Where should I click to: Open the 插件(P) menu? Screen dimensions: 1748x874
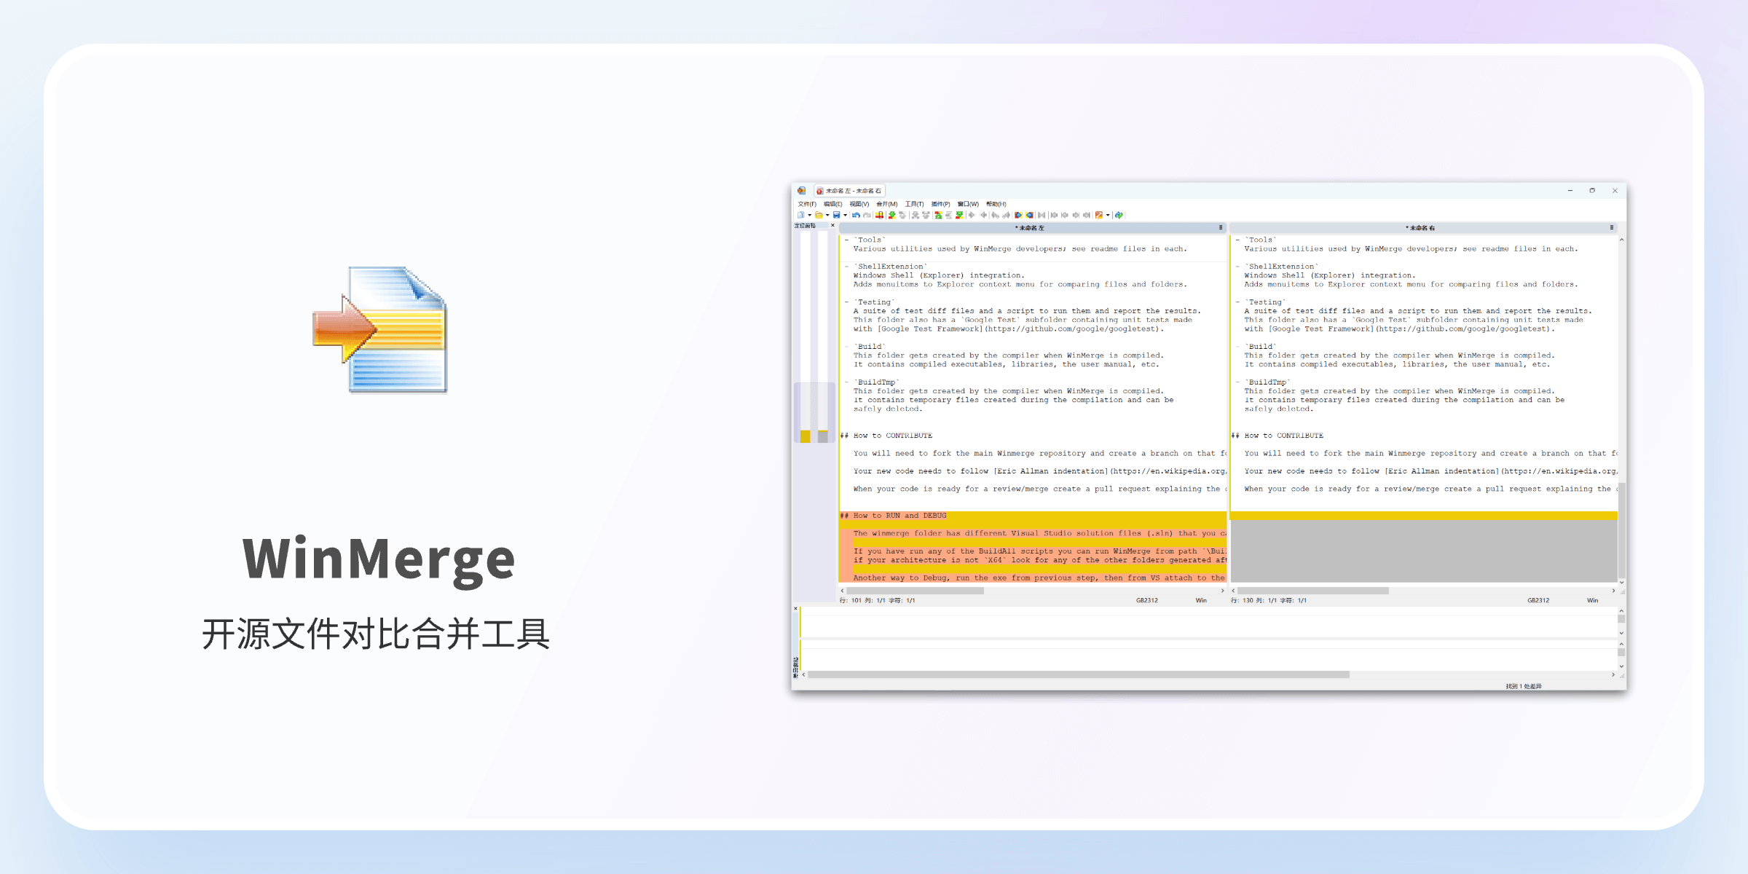point(940,205)
